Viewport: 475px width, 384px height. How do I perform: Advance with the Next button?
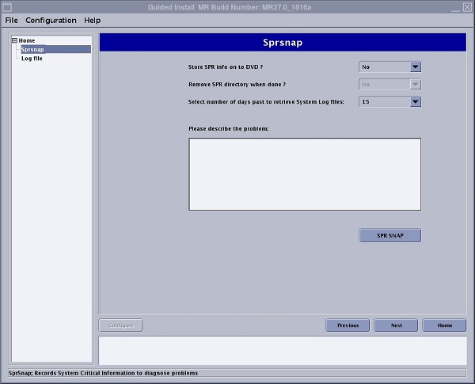pos(396,325)
